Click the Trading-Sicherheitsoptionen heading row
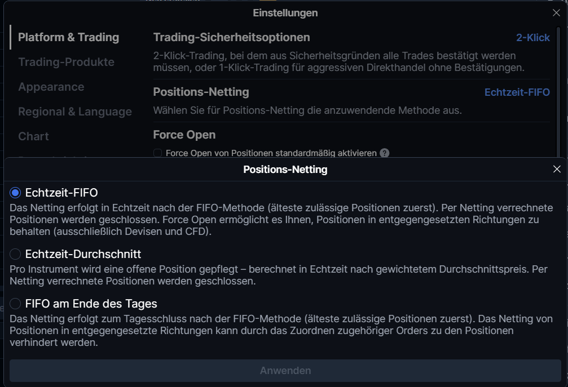The width and height of the screenshot is (568, 387). point(351,38)
